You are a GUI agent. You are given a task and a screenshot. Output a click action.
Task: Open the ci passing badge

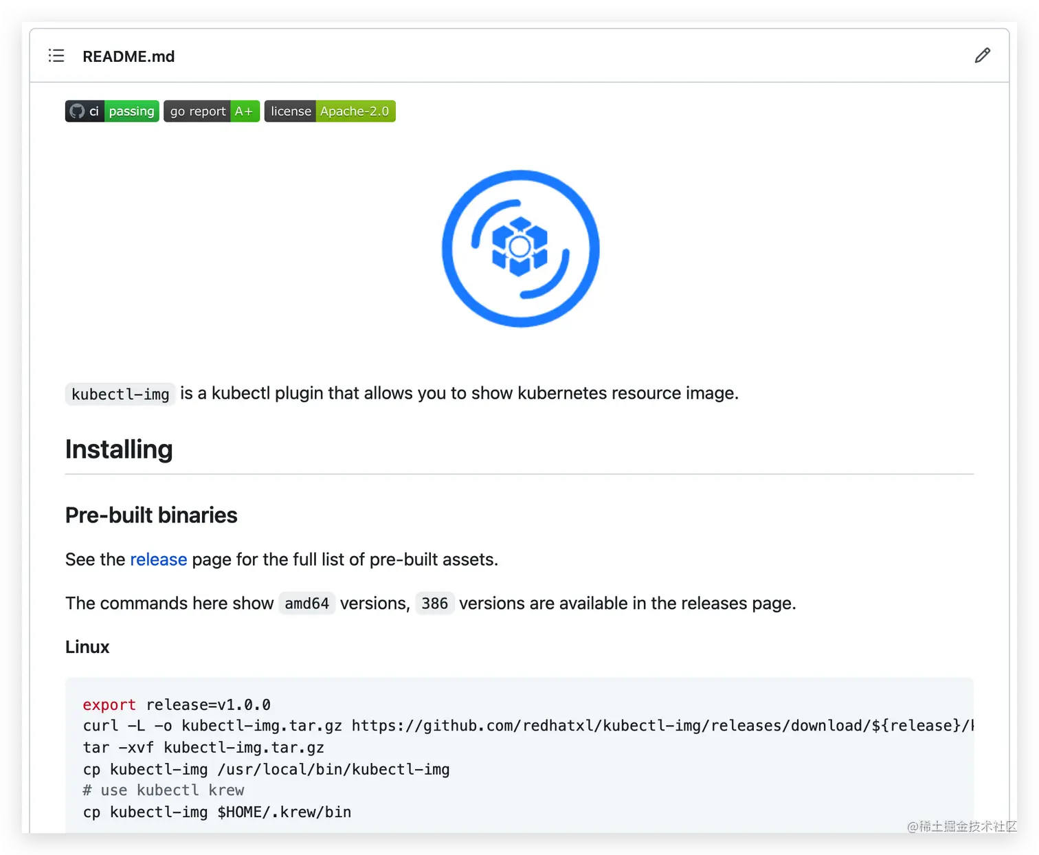[112, 111]
